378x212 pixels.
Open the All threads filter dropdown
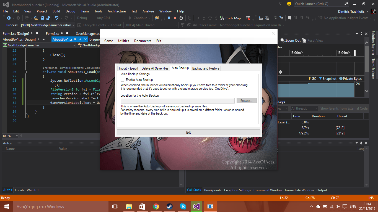point(304,108)
